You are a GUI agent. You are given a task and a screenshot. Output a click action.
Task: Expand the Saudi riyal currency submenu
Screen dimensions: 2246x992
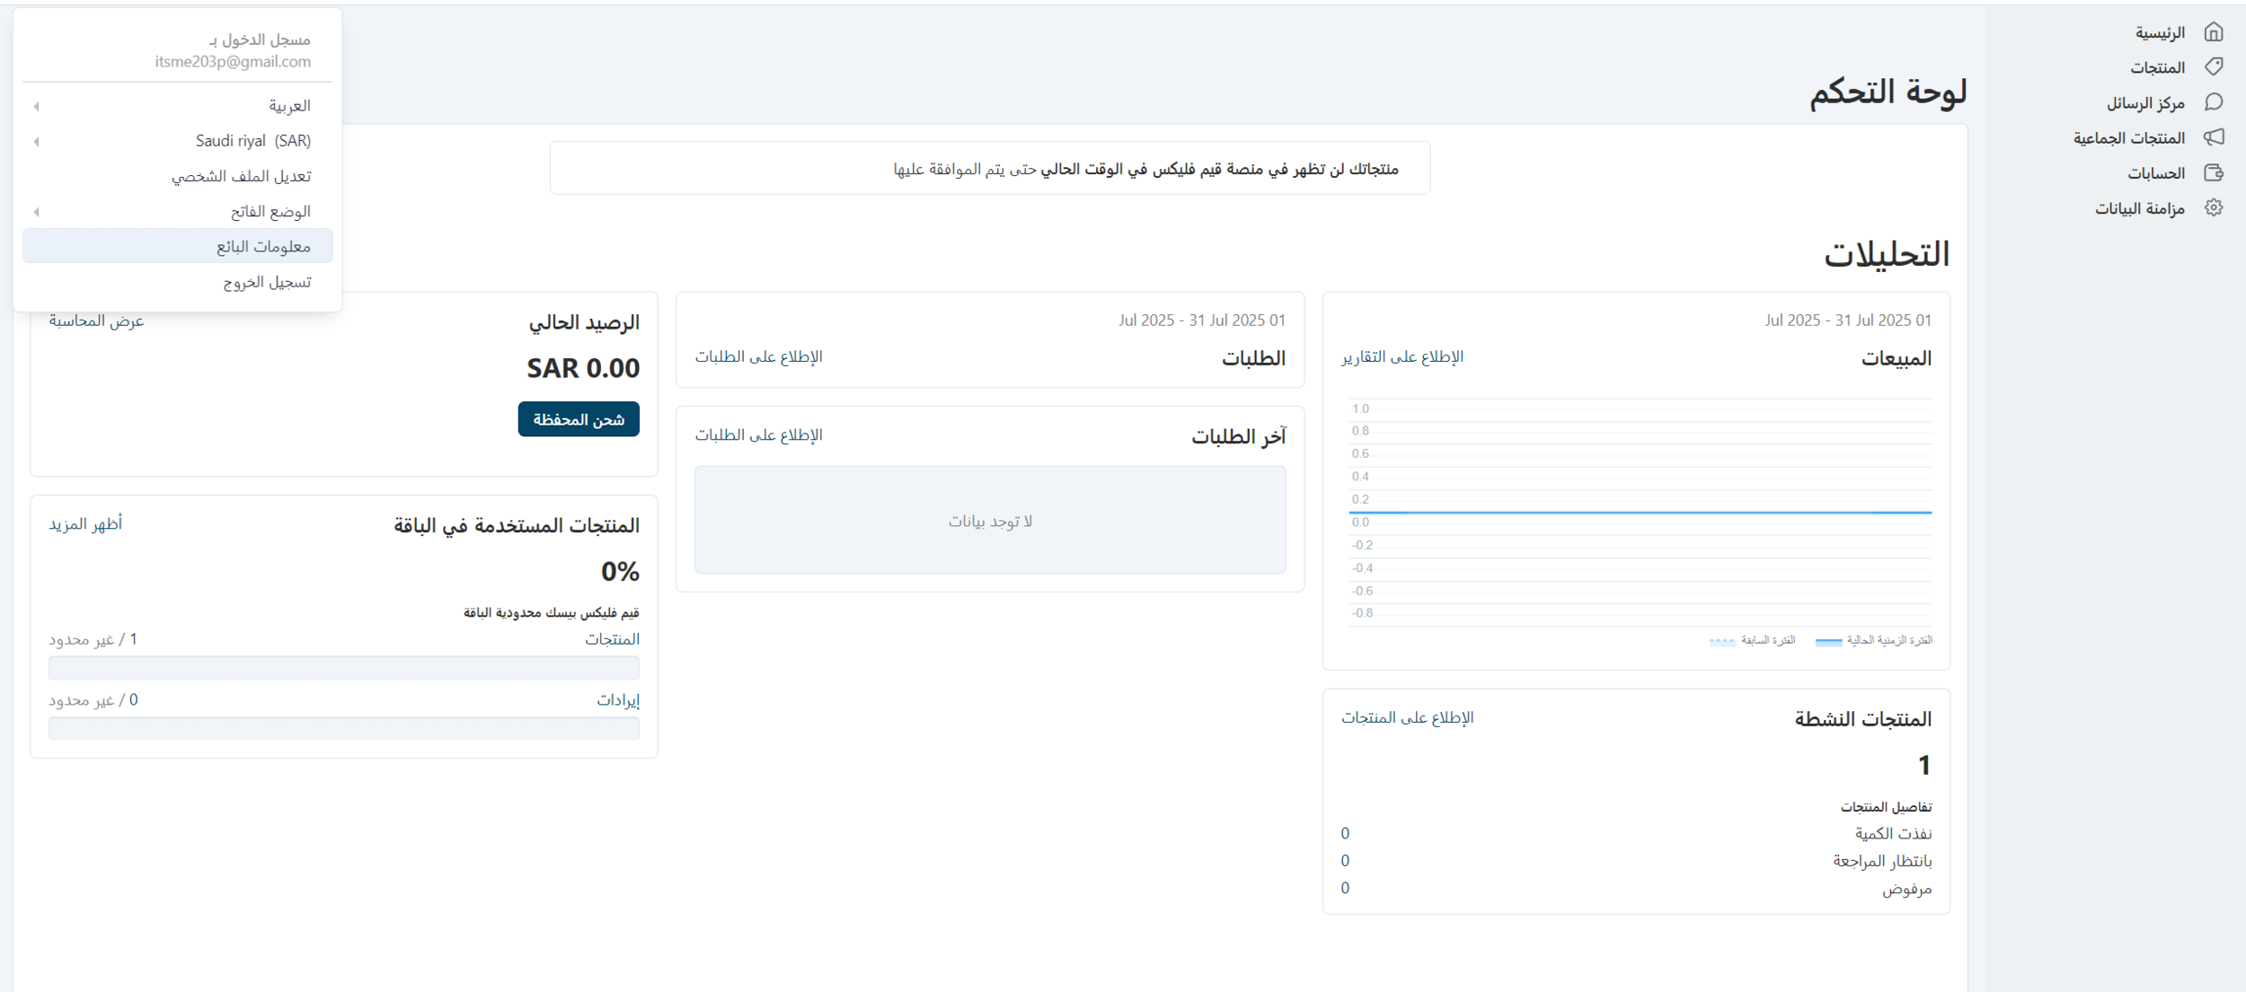(37, 141)
